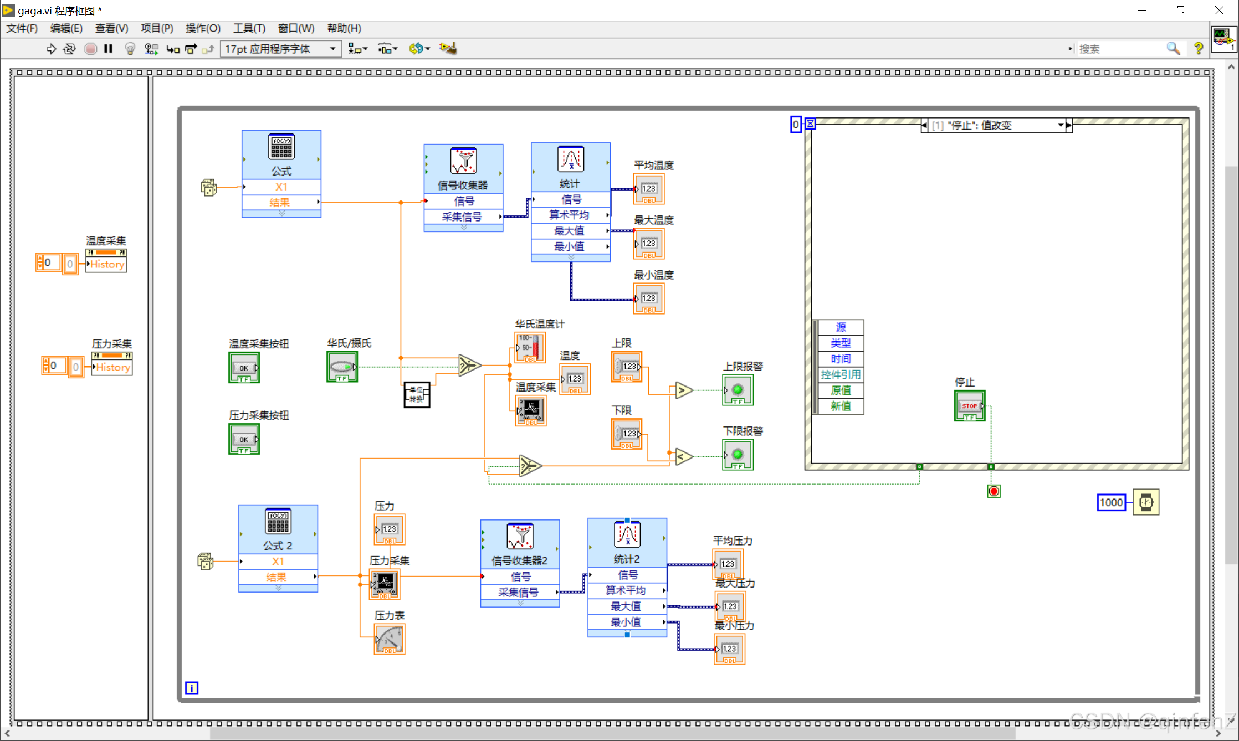The image size is (1239, 741).
Task: Click the 1000 numeric constant
Action: (1111, 502)
